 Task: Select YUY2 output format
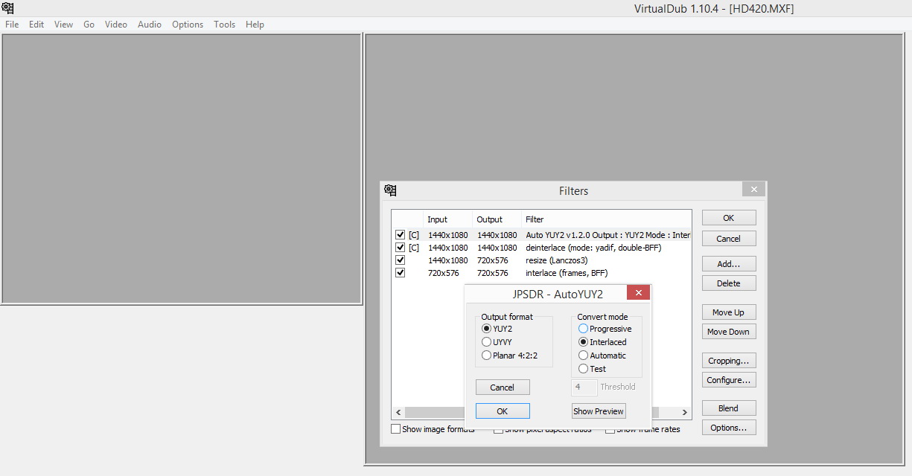pos(497,329)
